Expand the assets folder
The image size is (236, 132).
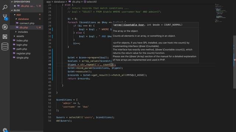(20, 36)
